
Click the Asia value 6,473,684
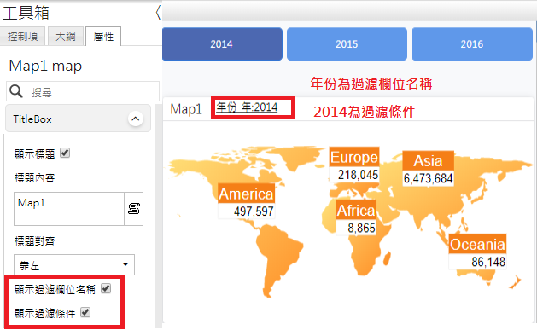pos(428,178)
